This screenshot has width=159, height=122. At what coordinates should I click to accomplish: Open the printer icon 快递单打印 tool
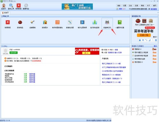point(107,24)
